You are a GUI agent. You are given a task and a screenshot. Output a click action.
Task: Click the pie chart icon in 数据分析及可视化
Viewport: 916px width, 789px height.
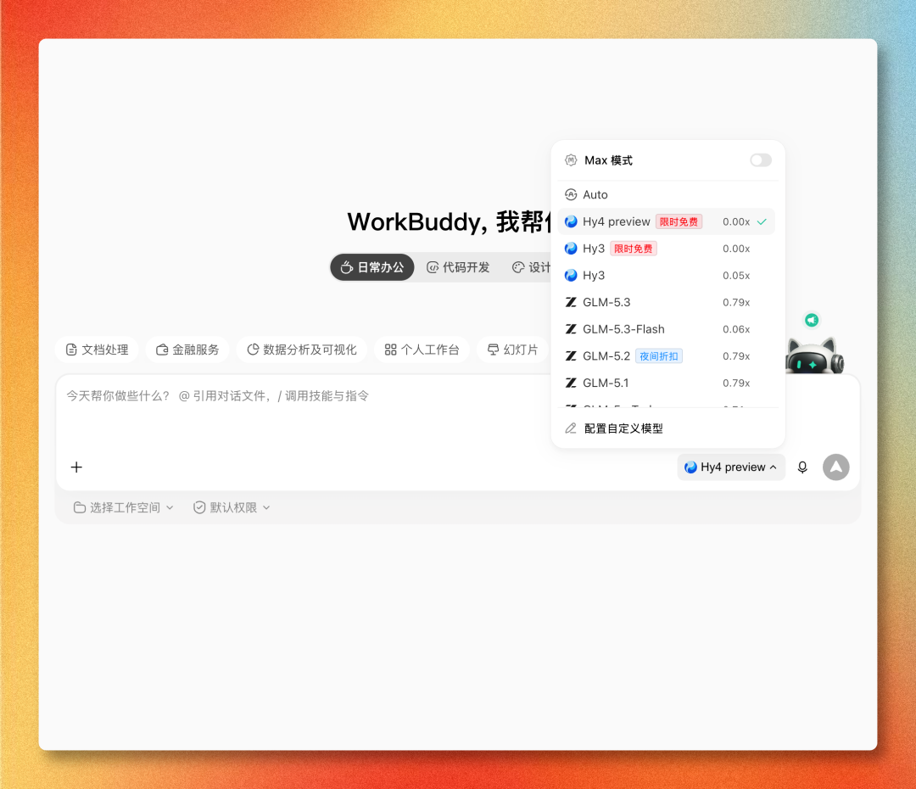point(253,350)
